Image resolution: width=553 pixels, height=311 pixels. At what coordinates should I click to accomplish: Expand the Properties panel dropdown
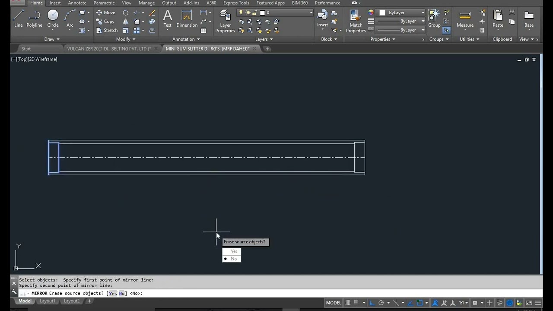pos(383,39)
